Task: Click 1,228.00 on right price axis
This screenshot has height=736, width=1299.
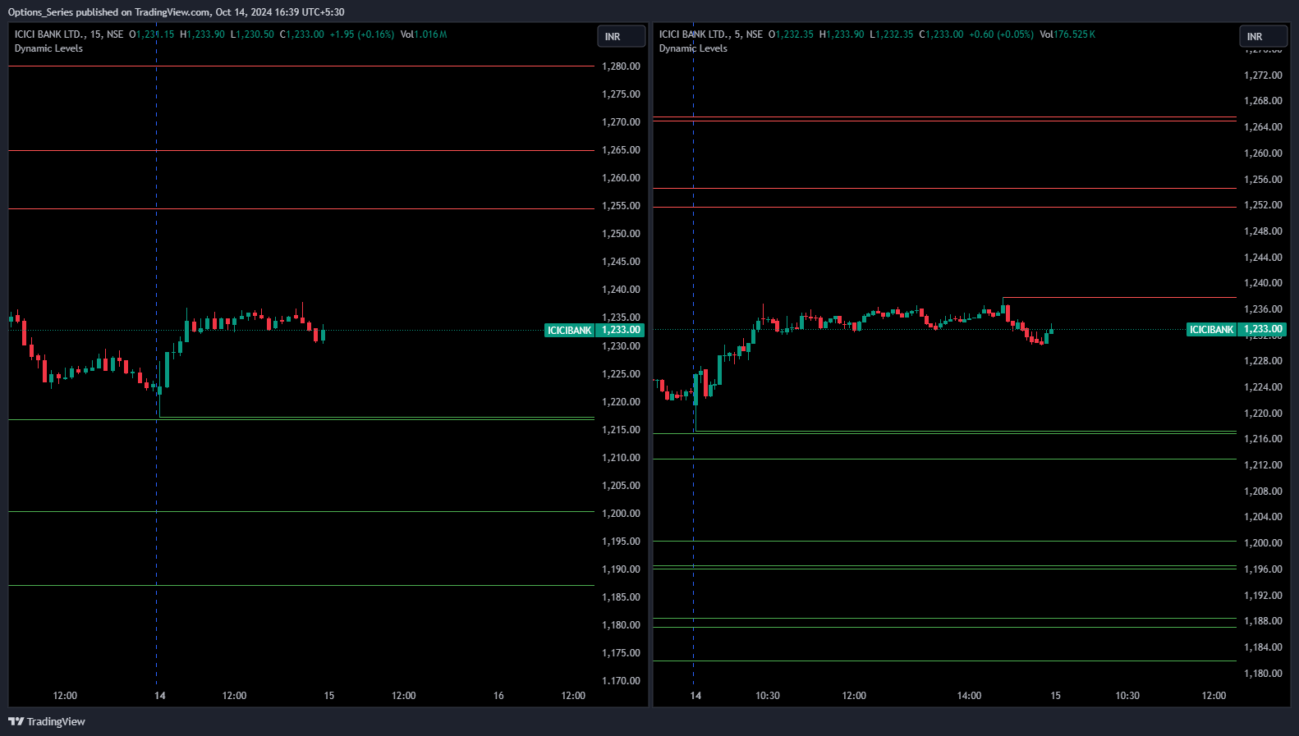Action: [x=1263, y=361]
